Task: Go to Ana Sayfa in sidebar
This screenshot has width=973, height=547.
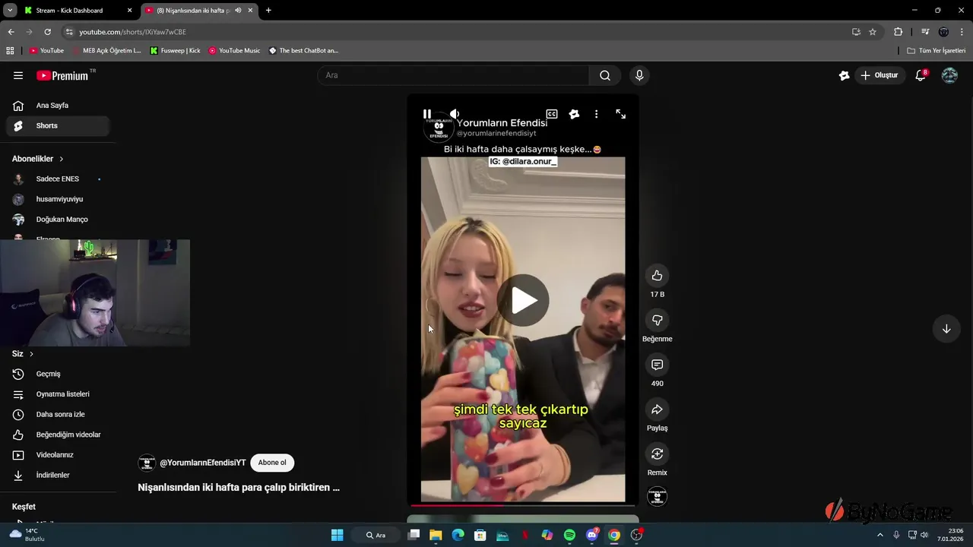Action: (x=58, y=106)
